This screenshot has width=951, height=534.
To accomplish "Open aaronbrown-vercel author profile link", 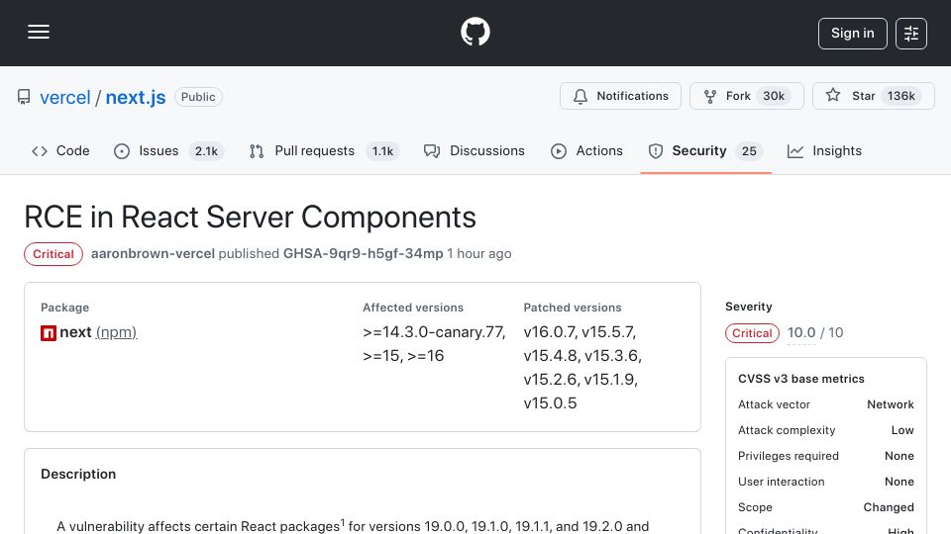I will pos(153,254).
